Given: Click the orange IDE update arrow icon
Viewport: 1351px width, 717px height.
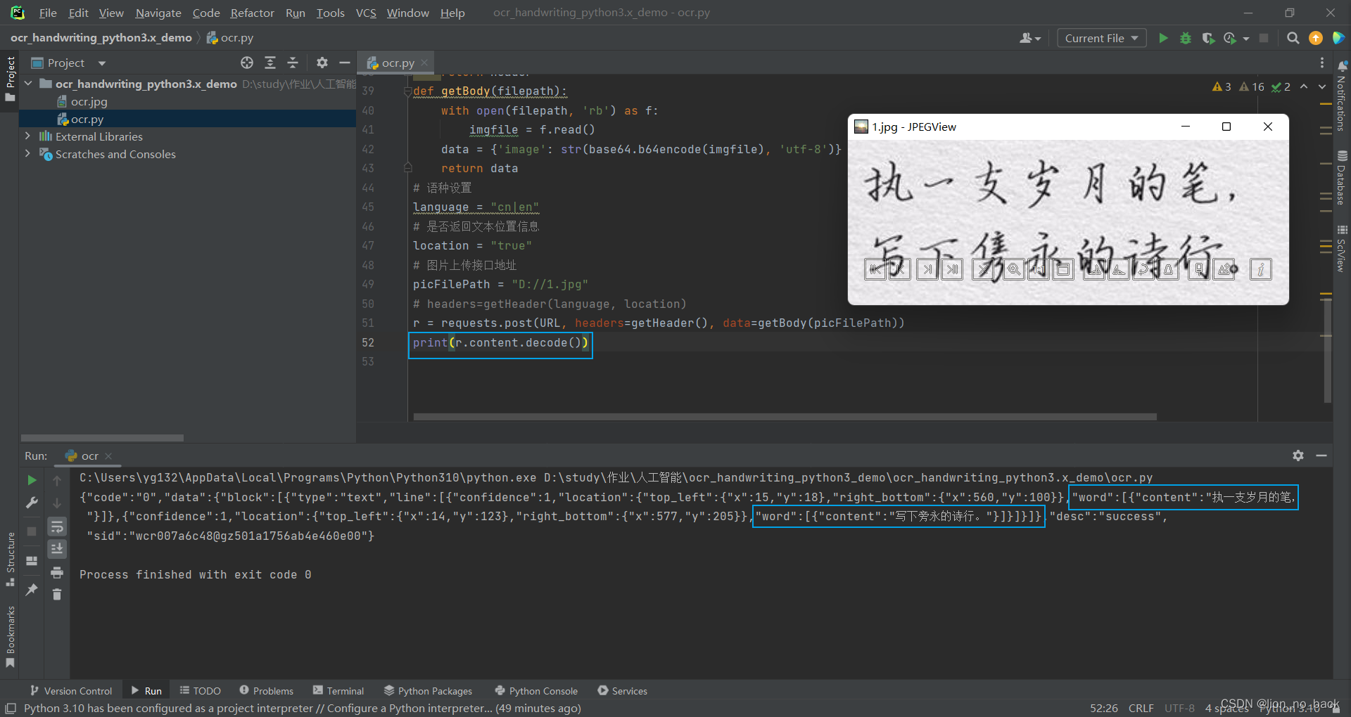Looking at the screenshot, I should 1315,38.
